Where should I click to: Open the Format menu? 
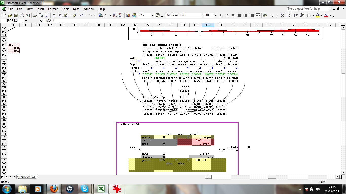(53, 9)
